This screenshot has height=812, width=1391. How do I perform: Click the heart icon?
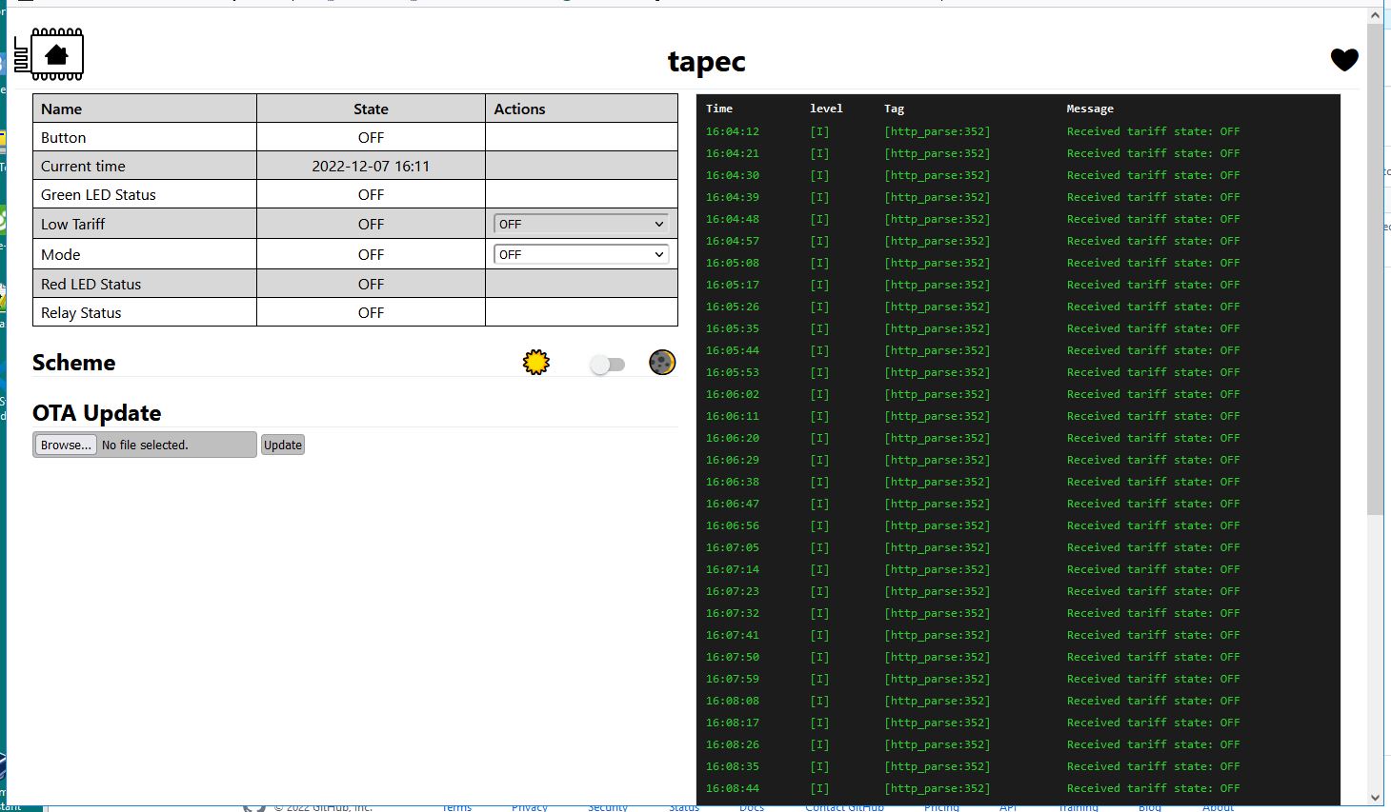(1344, 59)
